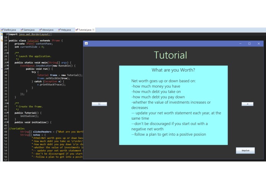The height and width of the screenshot is (189, 266).
Task: Click the SkipExit button
Action: pyautogui.click(x=245, y=150)
